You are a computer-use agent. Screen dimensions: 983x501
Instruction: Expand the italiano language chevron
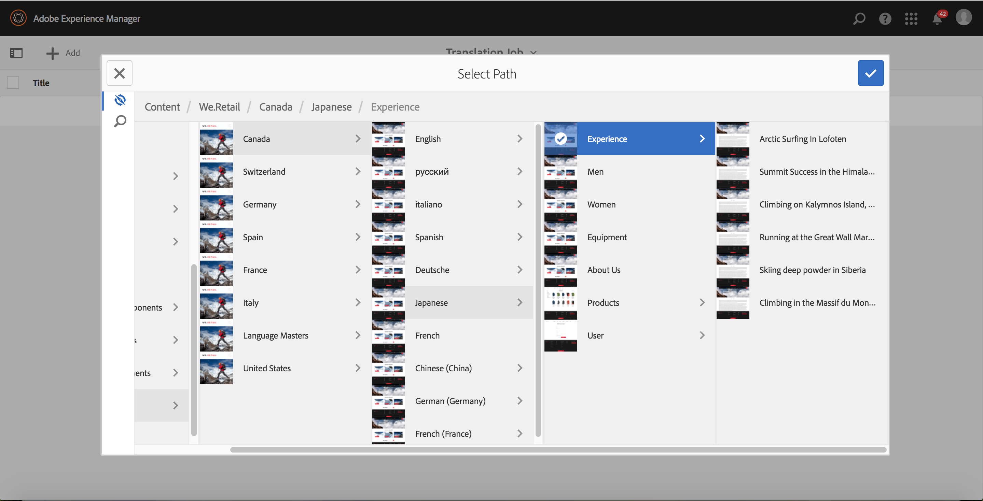click(x=520, y=204)
